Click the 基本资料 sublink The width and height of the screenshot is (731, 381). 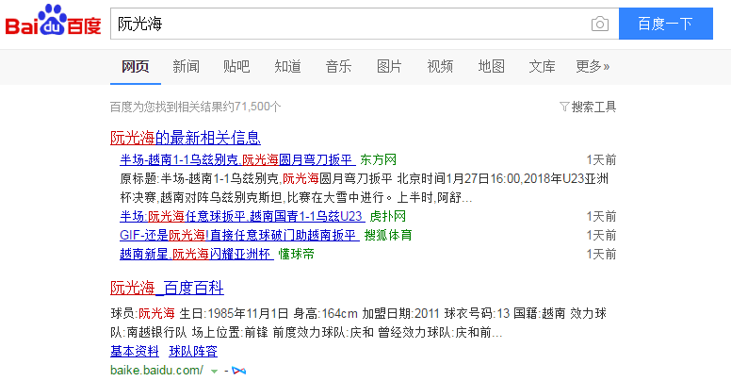coord(135,351)
